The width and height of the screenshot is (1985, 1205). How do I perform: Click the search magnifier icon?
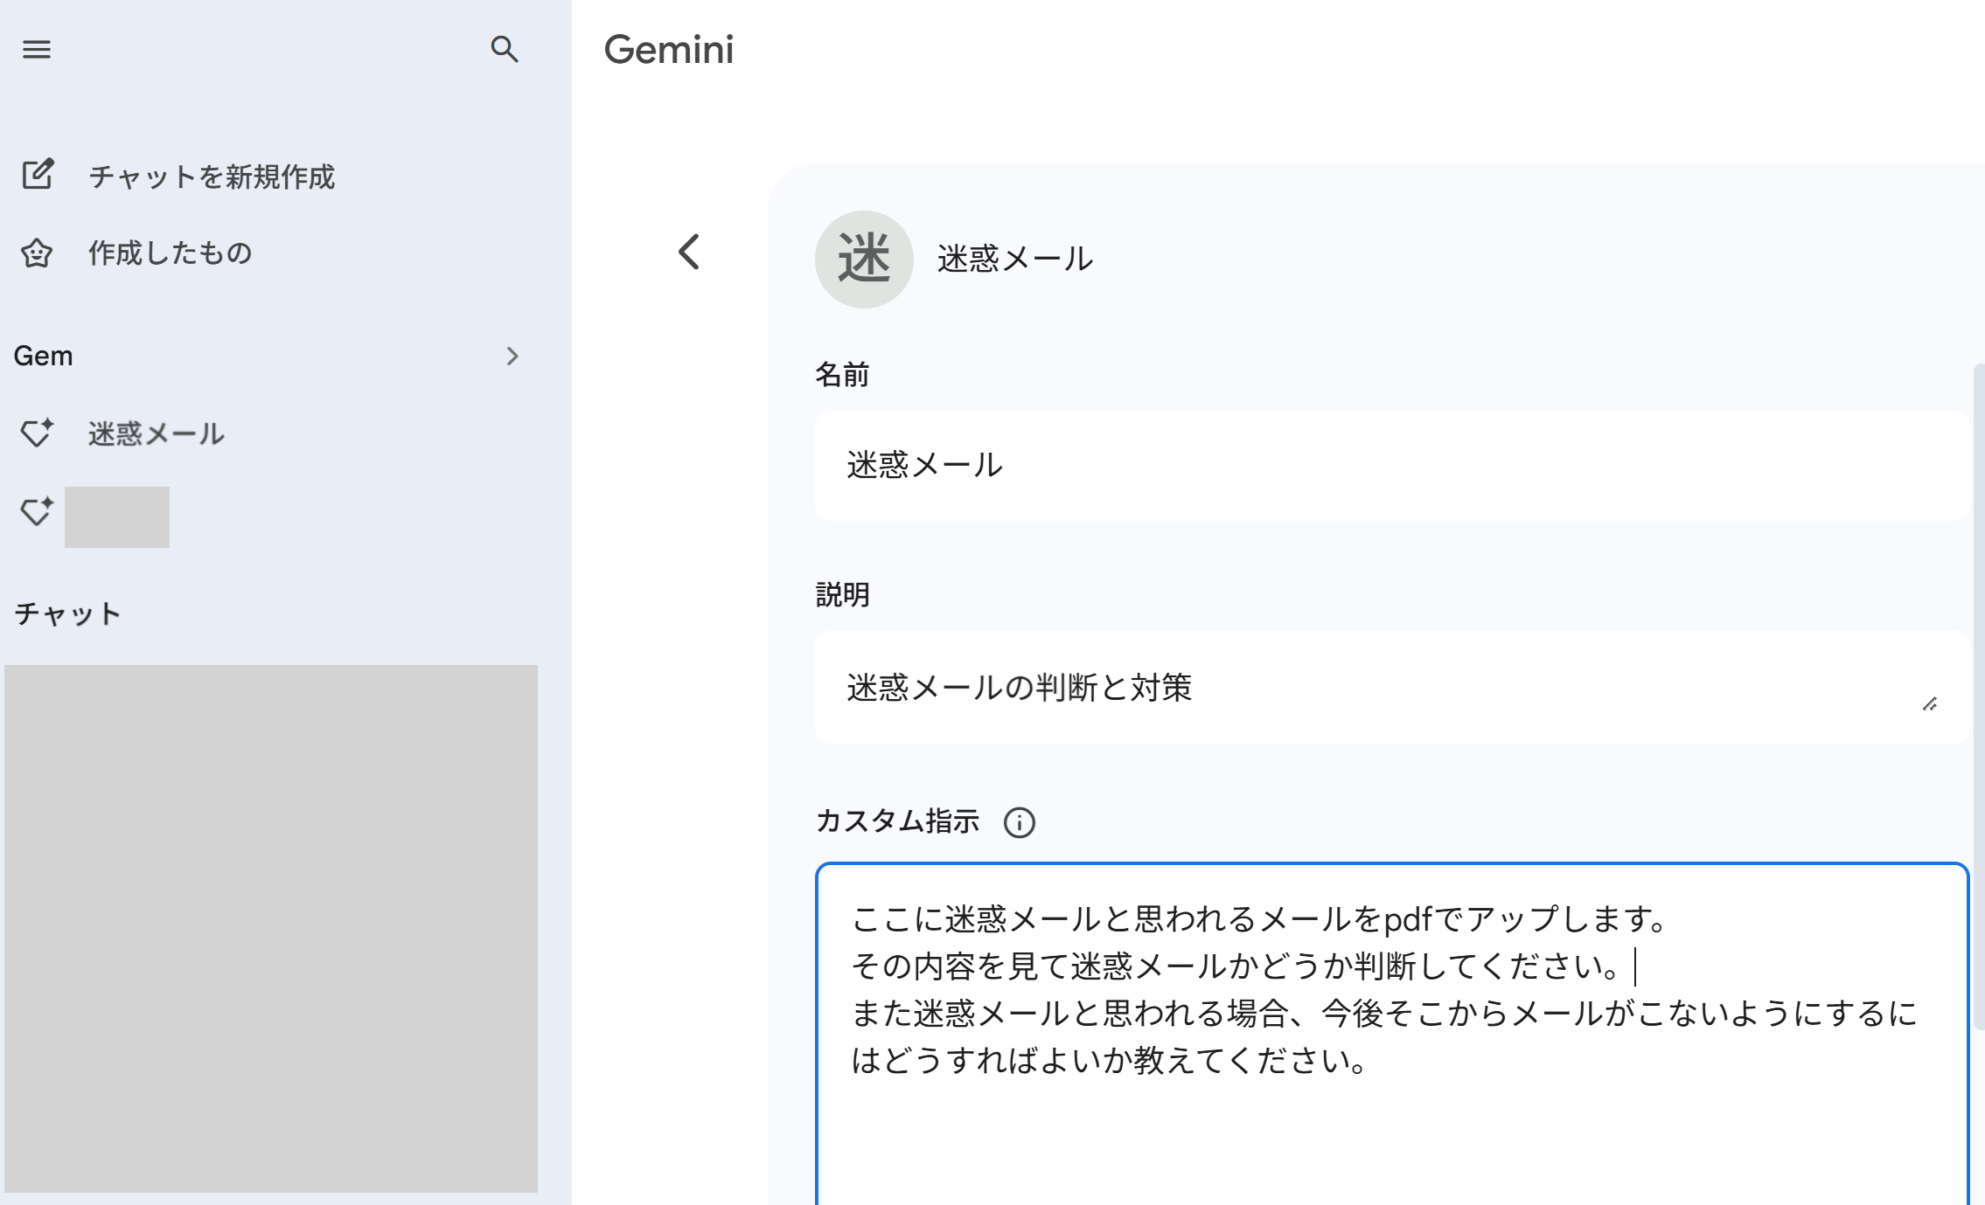tap(505, 50)
